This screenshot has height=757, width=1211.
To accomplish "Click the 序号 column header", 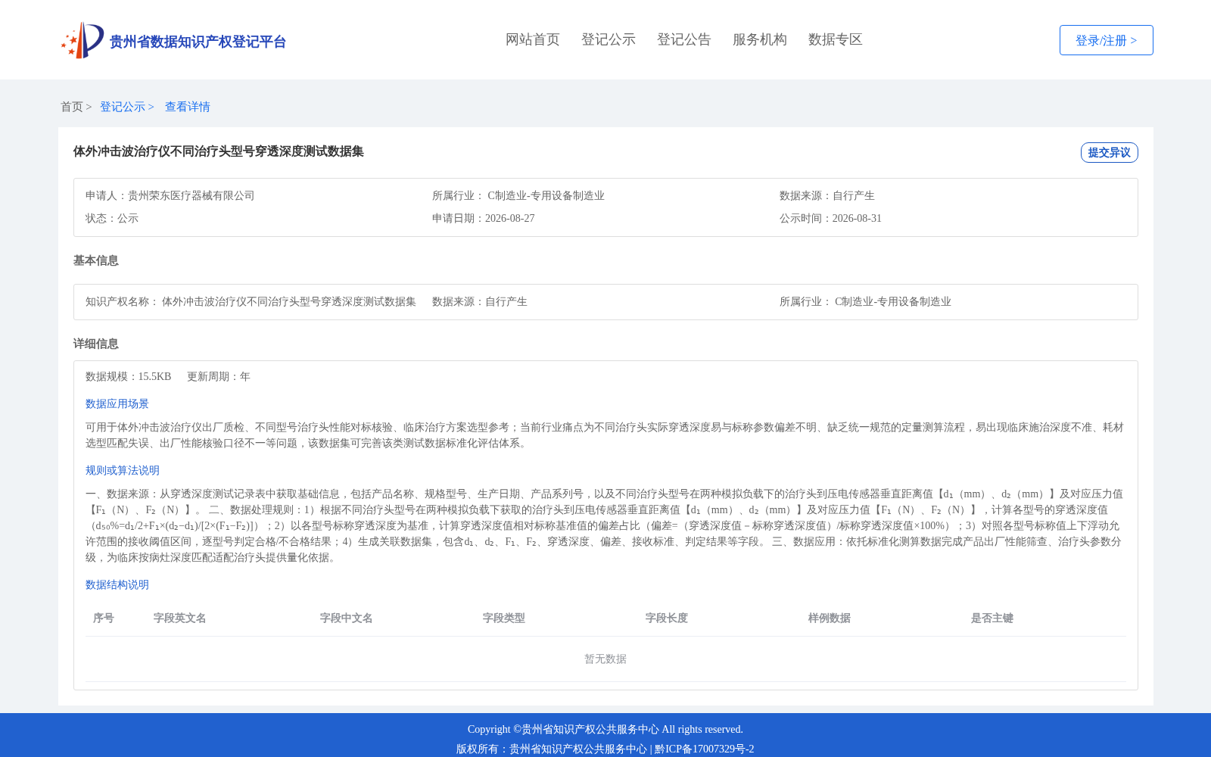I will click(104, 618).
